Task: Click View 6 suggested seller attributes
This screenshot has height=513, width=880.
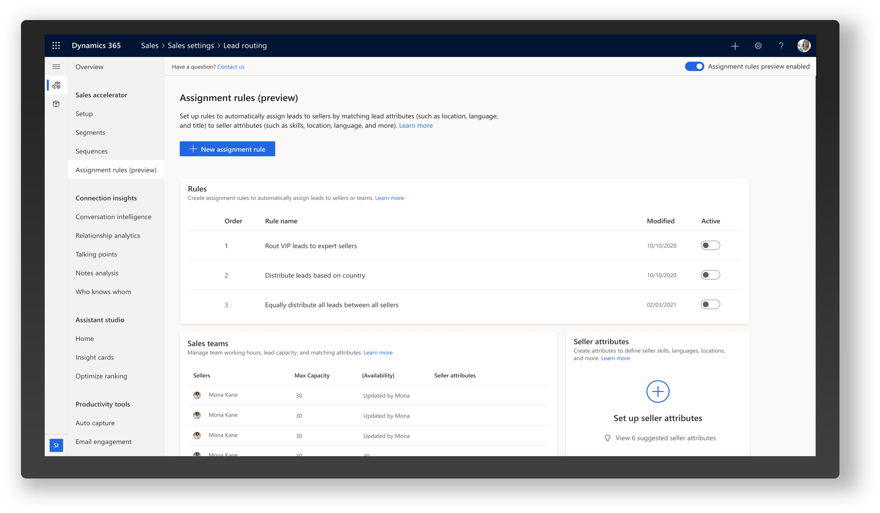Action: [665, 438]
